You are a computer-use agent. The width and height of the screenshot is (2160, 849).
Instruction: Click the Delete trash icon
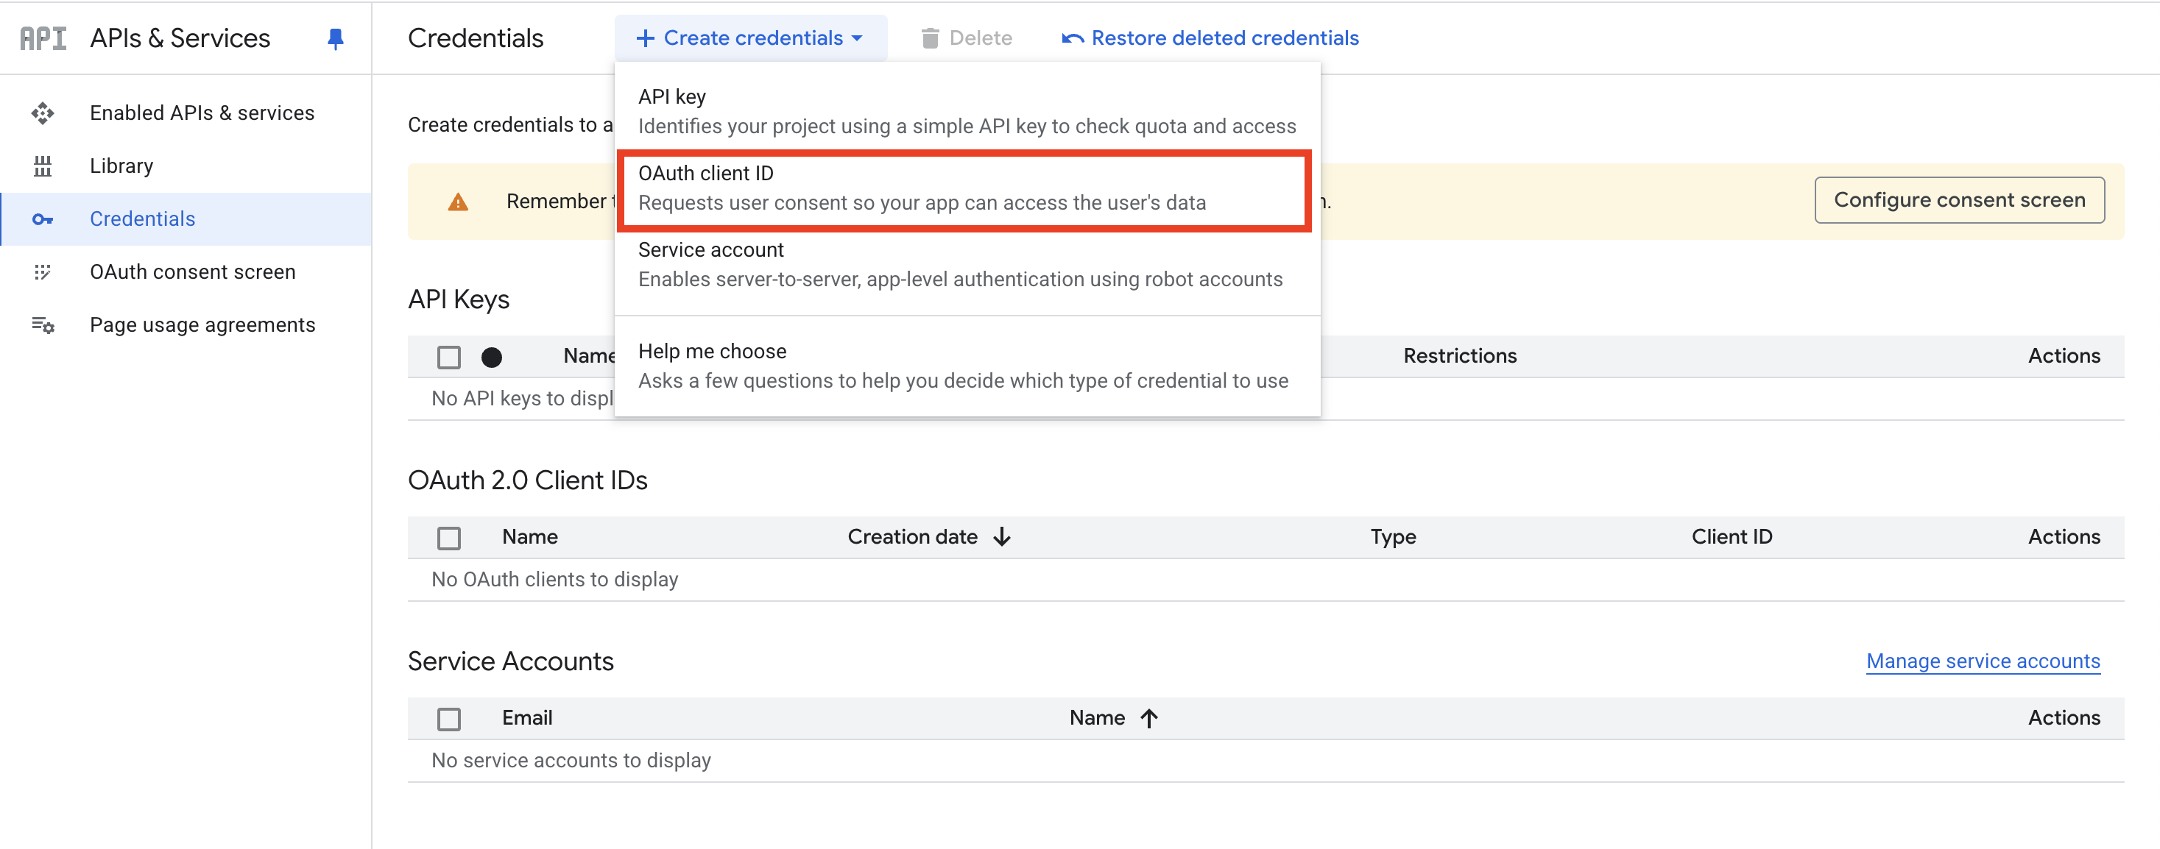pyautogui.click(x=930, y=38)
